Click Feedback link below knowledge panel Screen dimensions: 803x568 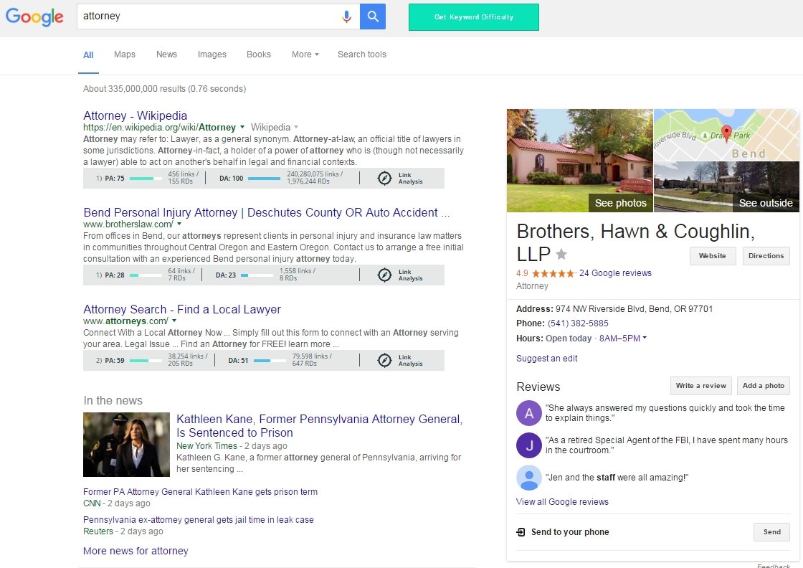774,566
